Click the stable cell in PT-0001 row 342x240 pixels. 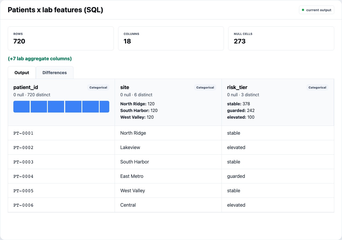[278, 133]
